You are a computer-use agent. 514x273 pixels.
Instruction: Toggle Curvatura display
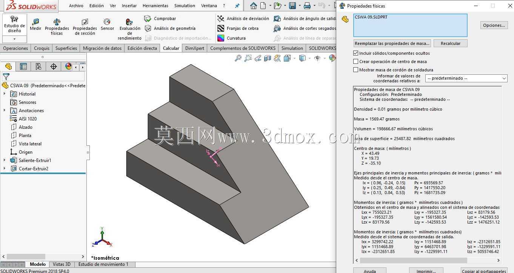(x=231, y=38)
